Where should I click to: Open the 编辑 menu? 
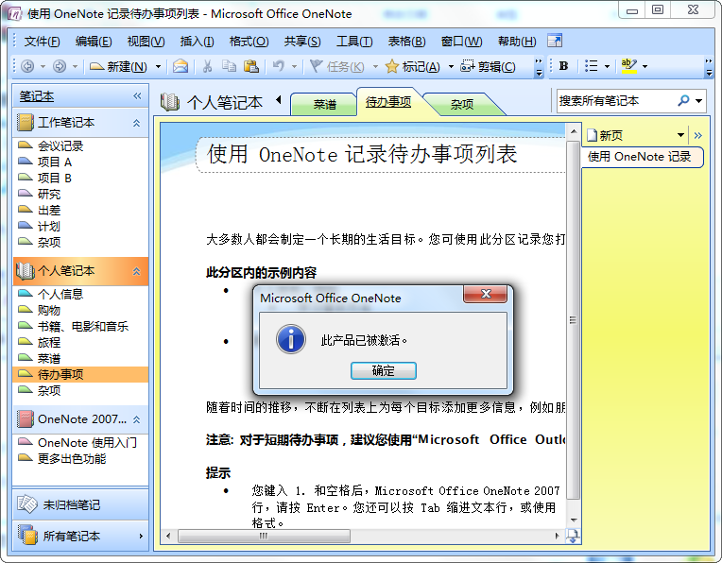click(94, 42)
